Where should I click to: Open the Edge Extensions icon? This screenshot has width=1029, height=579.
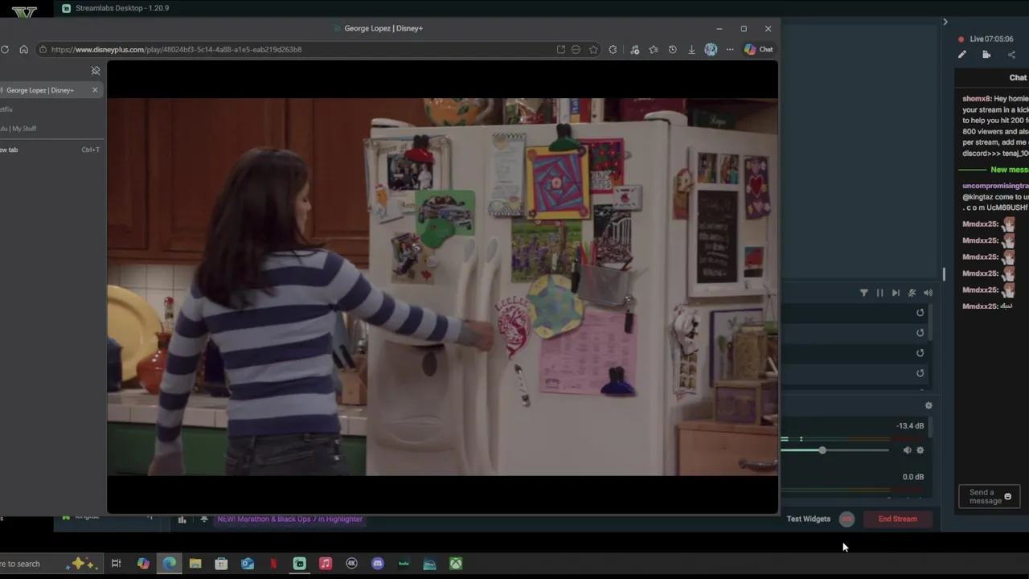tap(613, 49)
